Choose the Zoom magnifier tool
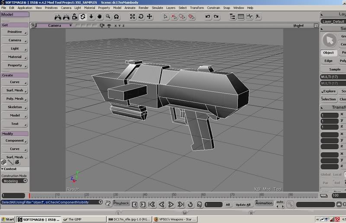The width and height of the screenshot is (346, 223). click(x=108, y=16)
